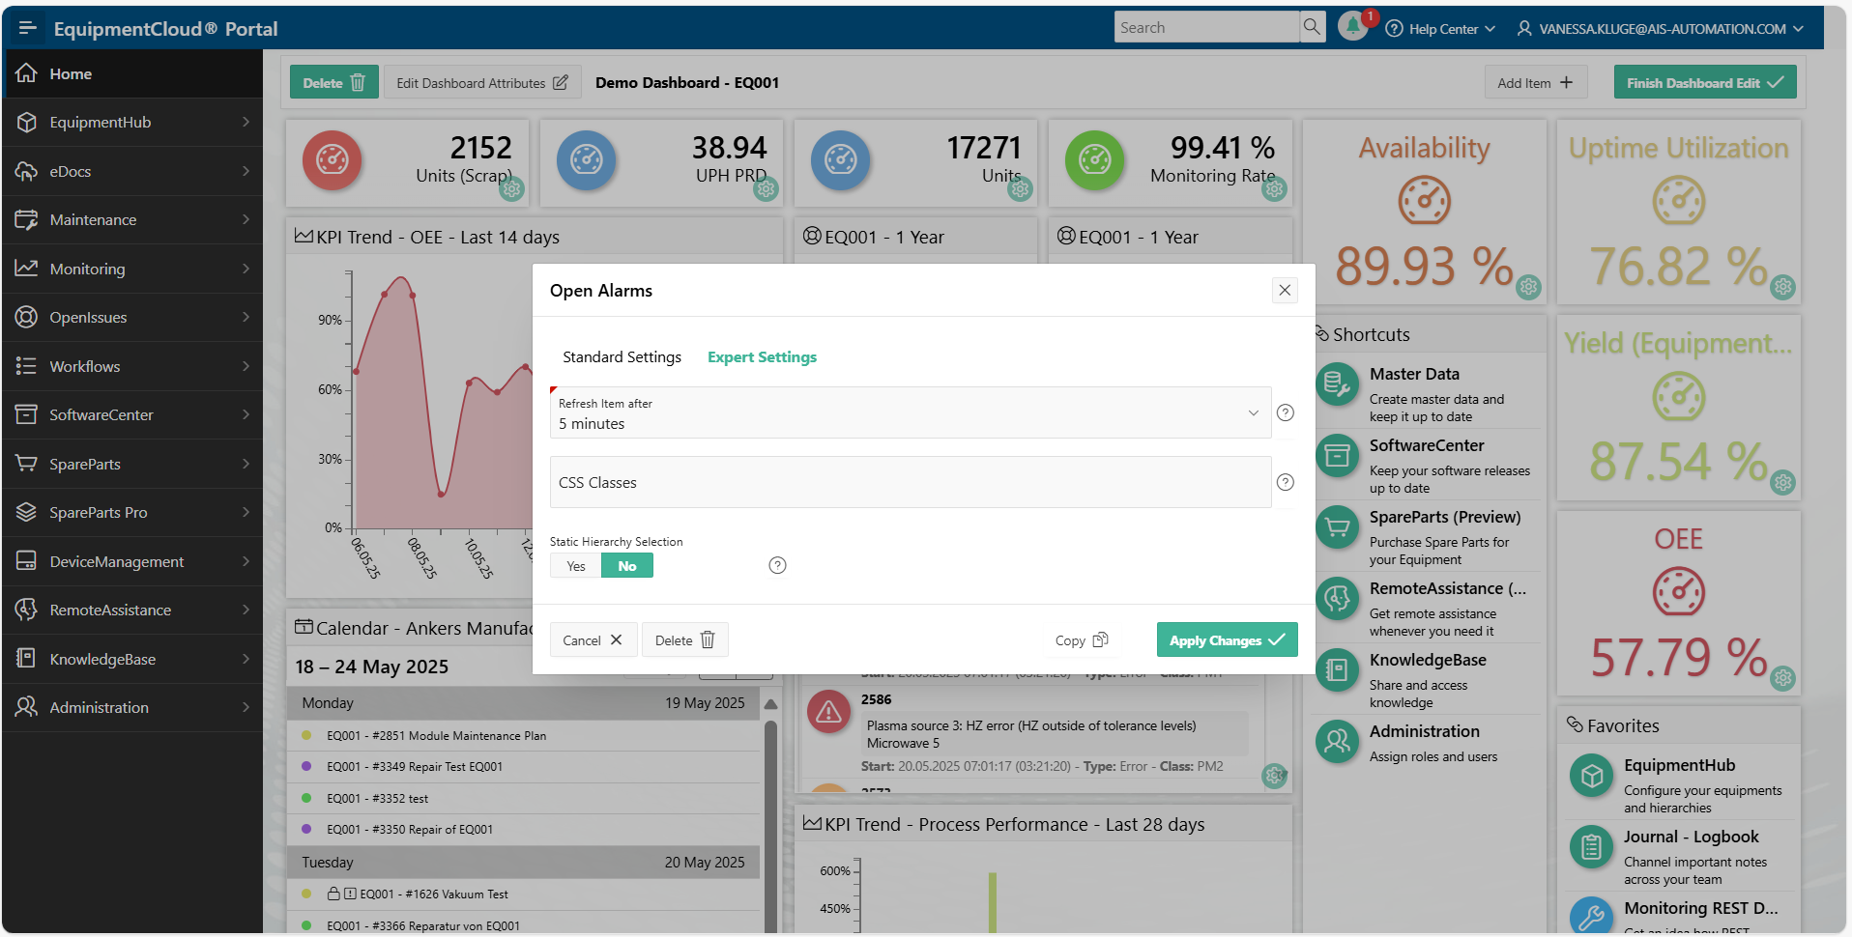The width and height of the screenshot is (1852, 937).
Task: Open settings gear on Yield tile
Action: pyautogui.click(x=1783, y=482)
